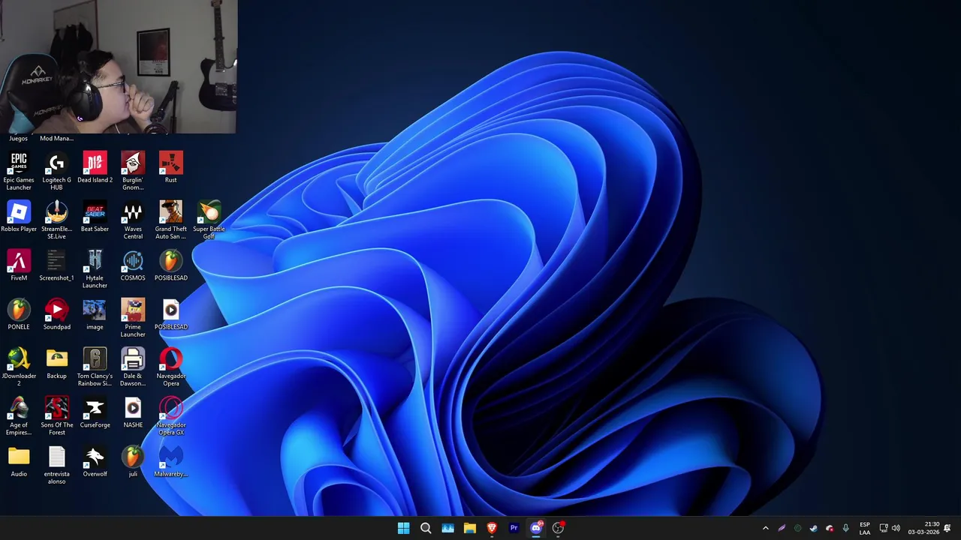Open OBS Studio from the taskbar
Screen dimensions: 961x540
coord(558,528)
